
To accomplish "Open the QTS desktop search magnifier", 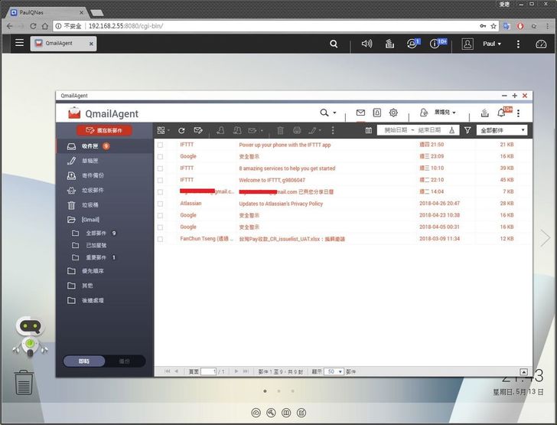I will [334, 44].
